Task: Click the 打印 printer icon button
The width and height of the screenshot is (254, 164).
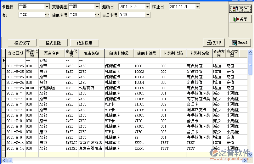Action: point(213,43)
